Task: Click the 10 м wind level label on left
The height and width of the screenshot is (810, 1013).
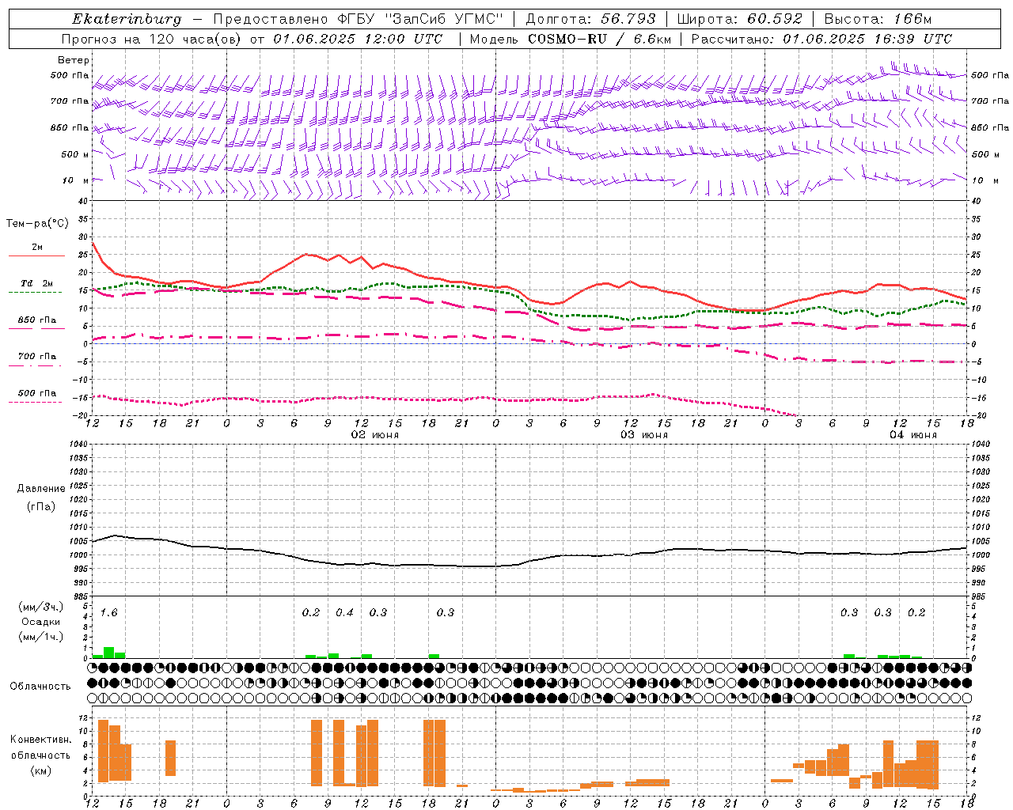Action: [76, 180]
